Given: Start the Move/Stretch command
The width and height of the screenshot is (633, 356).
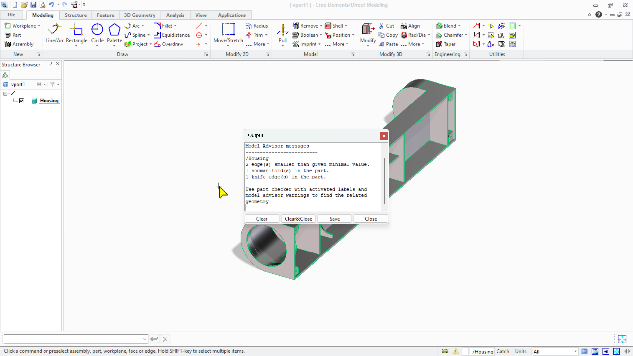Looking at the screenshot, I should 228,33.
